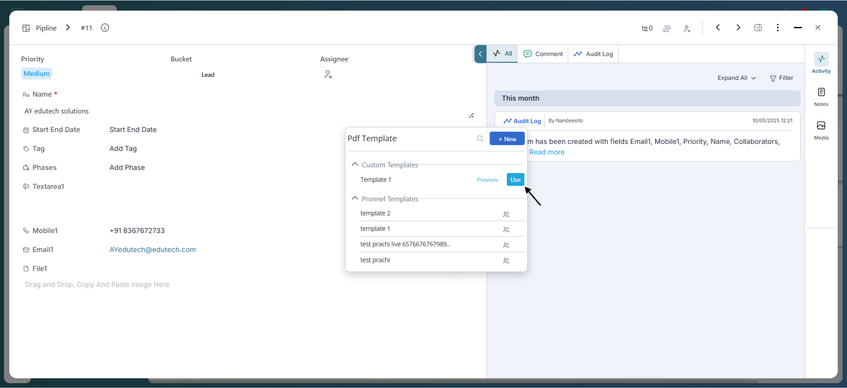Screen dimensions: 847x388
Task: Open the record info icon next to #11
Action: [105, 28]
